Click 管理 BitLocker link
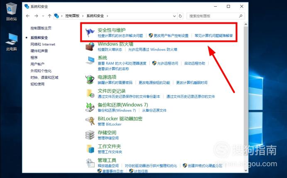Image resolution: width=287 pixels, height=178 pixels. 109,124
